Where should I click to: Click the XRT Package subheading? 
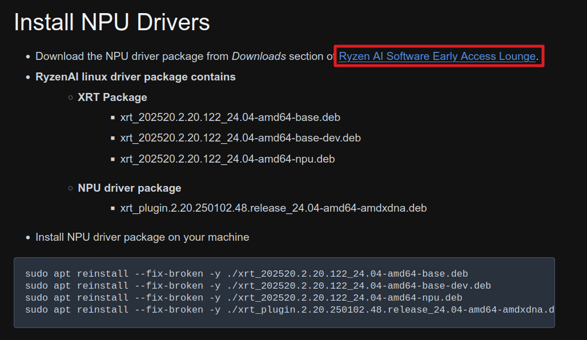[x=112, y=97]
